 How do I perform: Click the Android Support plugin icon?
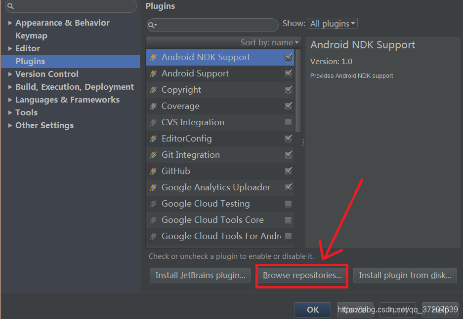coord(153,73)
